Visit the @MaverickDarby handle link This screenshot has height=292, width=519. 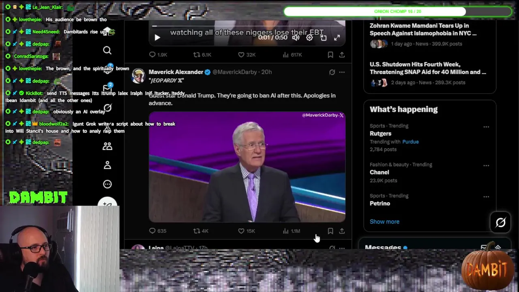[235, 72]
